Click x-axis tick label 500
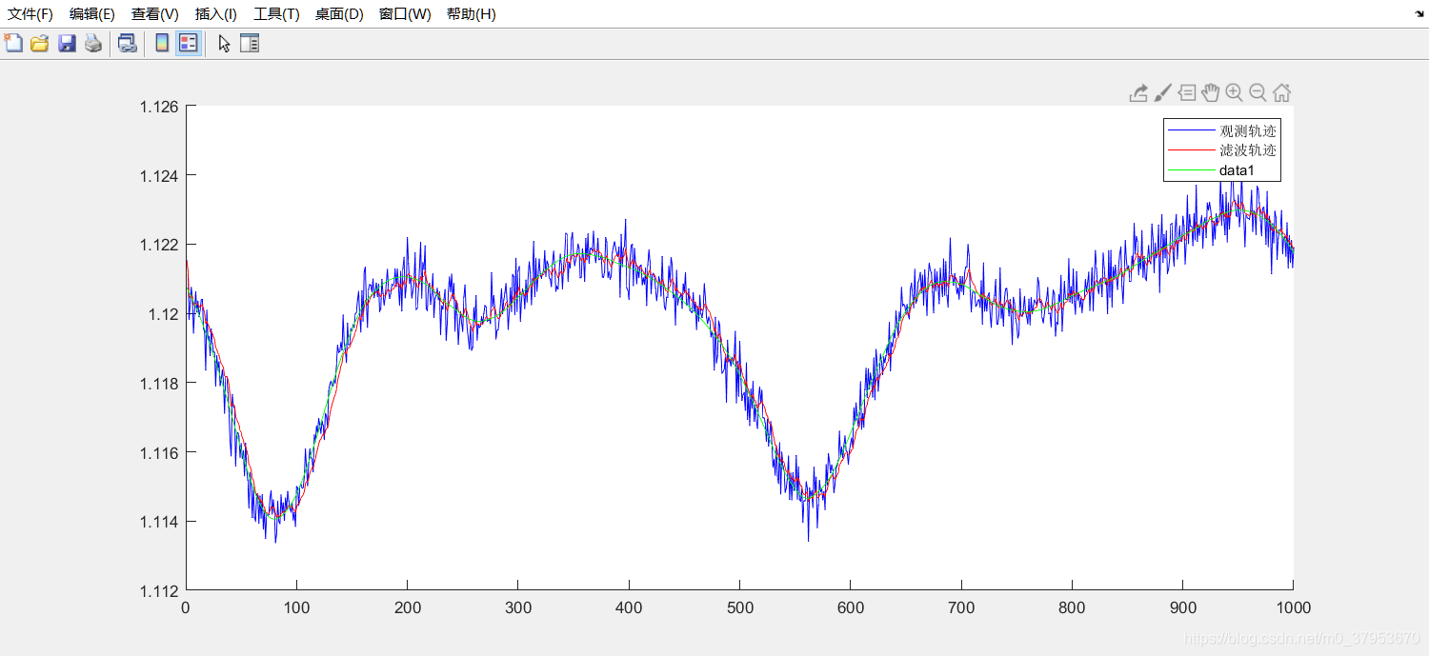The width and height of the screenshot is (1429, 656). (x=739, y=607)
